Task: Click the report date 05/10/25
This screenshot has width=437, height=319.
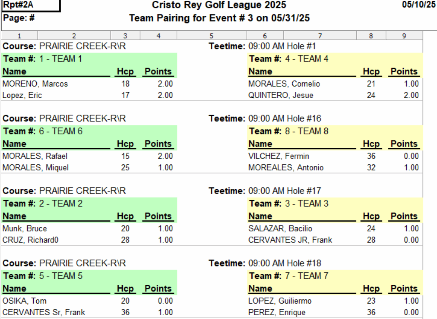Action: point(419,4)
